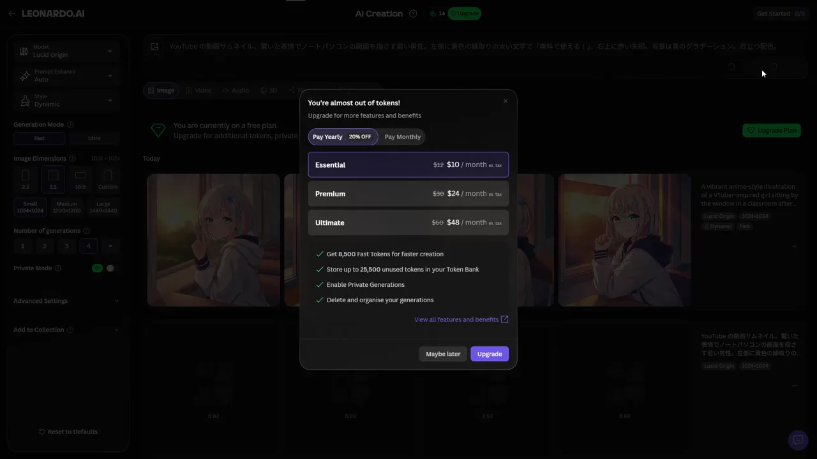Switch to the Image tab

pyautogui.click(x=161, y=91)
